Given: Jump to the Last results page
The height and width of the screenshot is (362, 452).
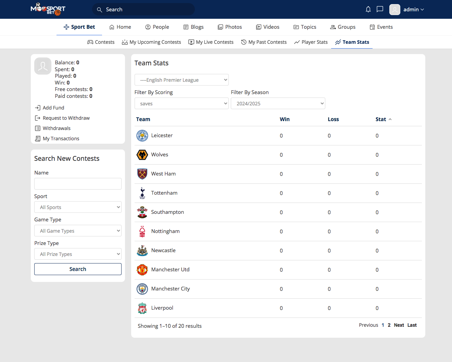Looking at the screenshot, I should [412, 325].
